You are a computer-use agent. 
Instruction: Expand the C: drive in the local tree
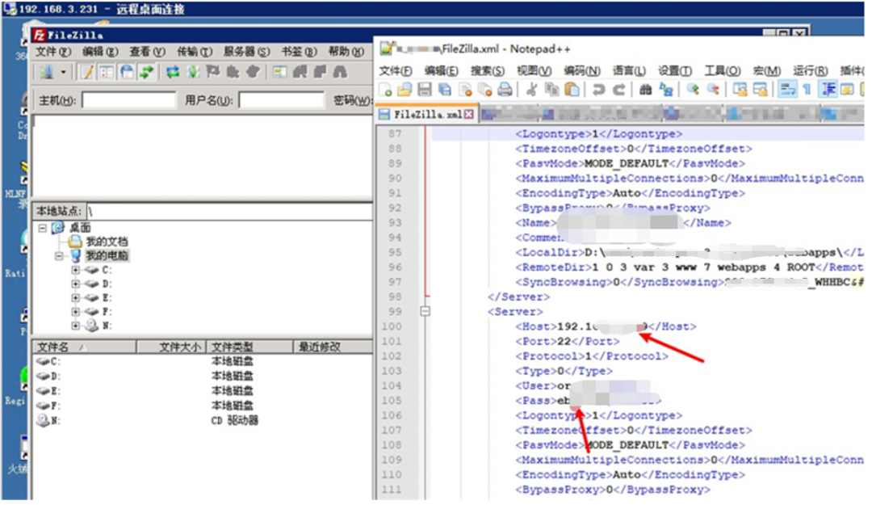pyautogui.click(x=75, y=270)
